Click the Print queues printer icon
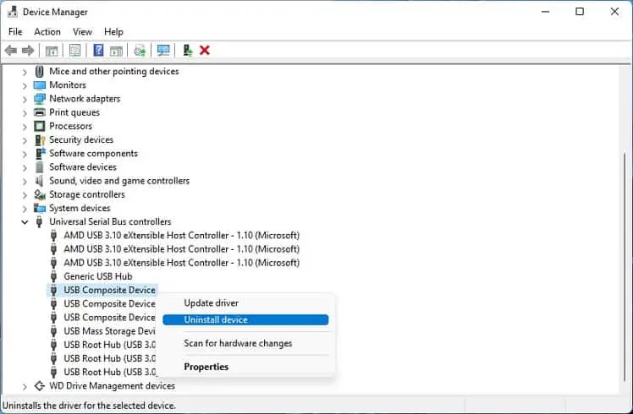The height and width of the screenshot is (414, 633). click(x=40, y=112)
